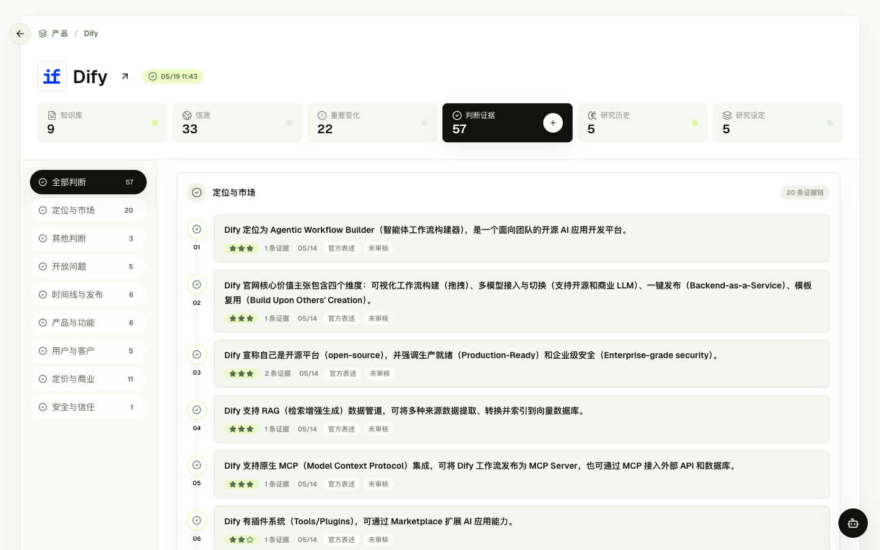
Task: Open the 插件系统 Marketplace judgment card
Action: click(x=522, y=528)
